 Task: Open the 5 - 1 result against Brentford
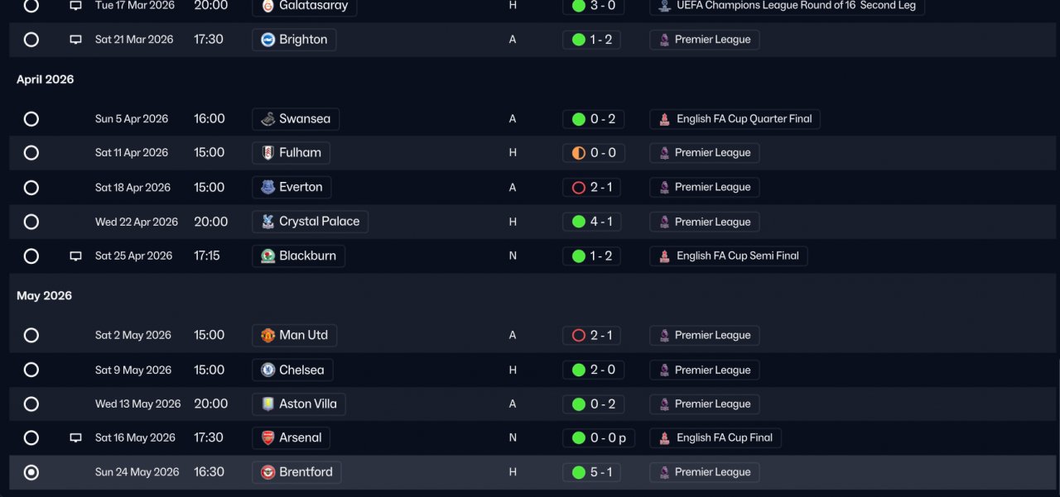[x=592, y=472]
